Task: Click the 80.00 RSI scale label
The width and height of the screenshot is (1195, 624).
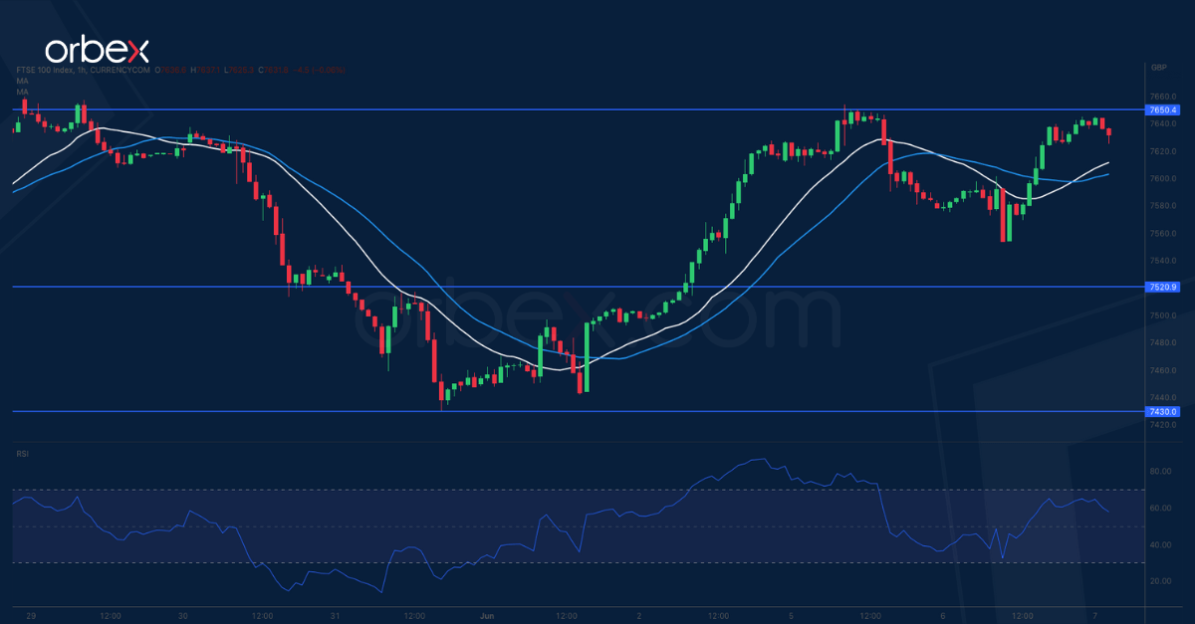Action: point(1161,471)
